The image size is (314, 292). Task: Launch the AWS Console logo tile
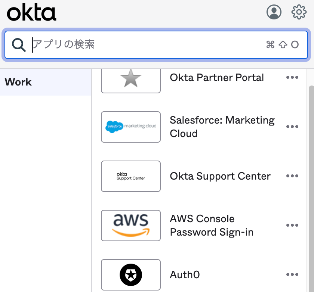click(x=130, y=225)
